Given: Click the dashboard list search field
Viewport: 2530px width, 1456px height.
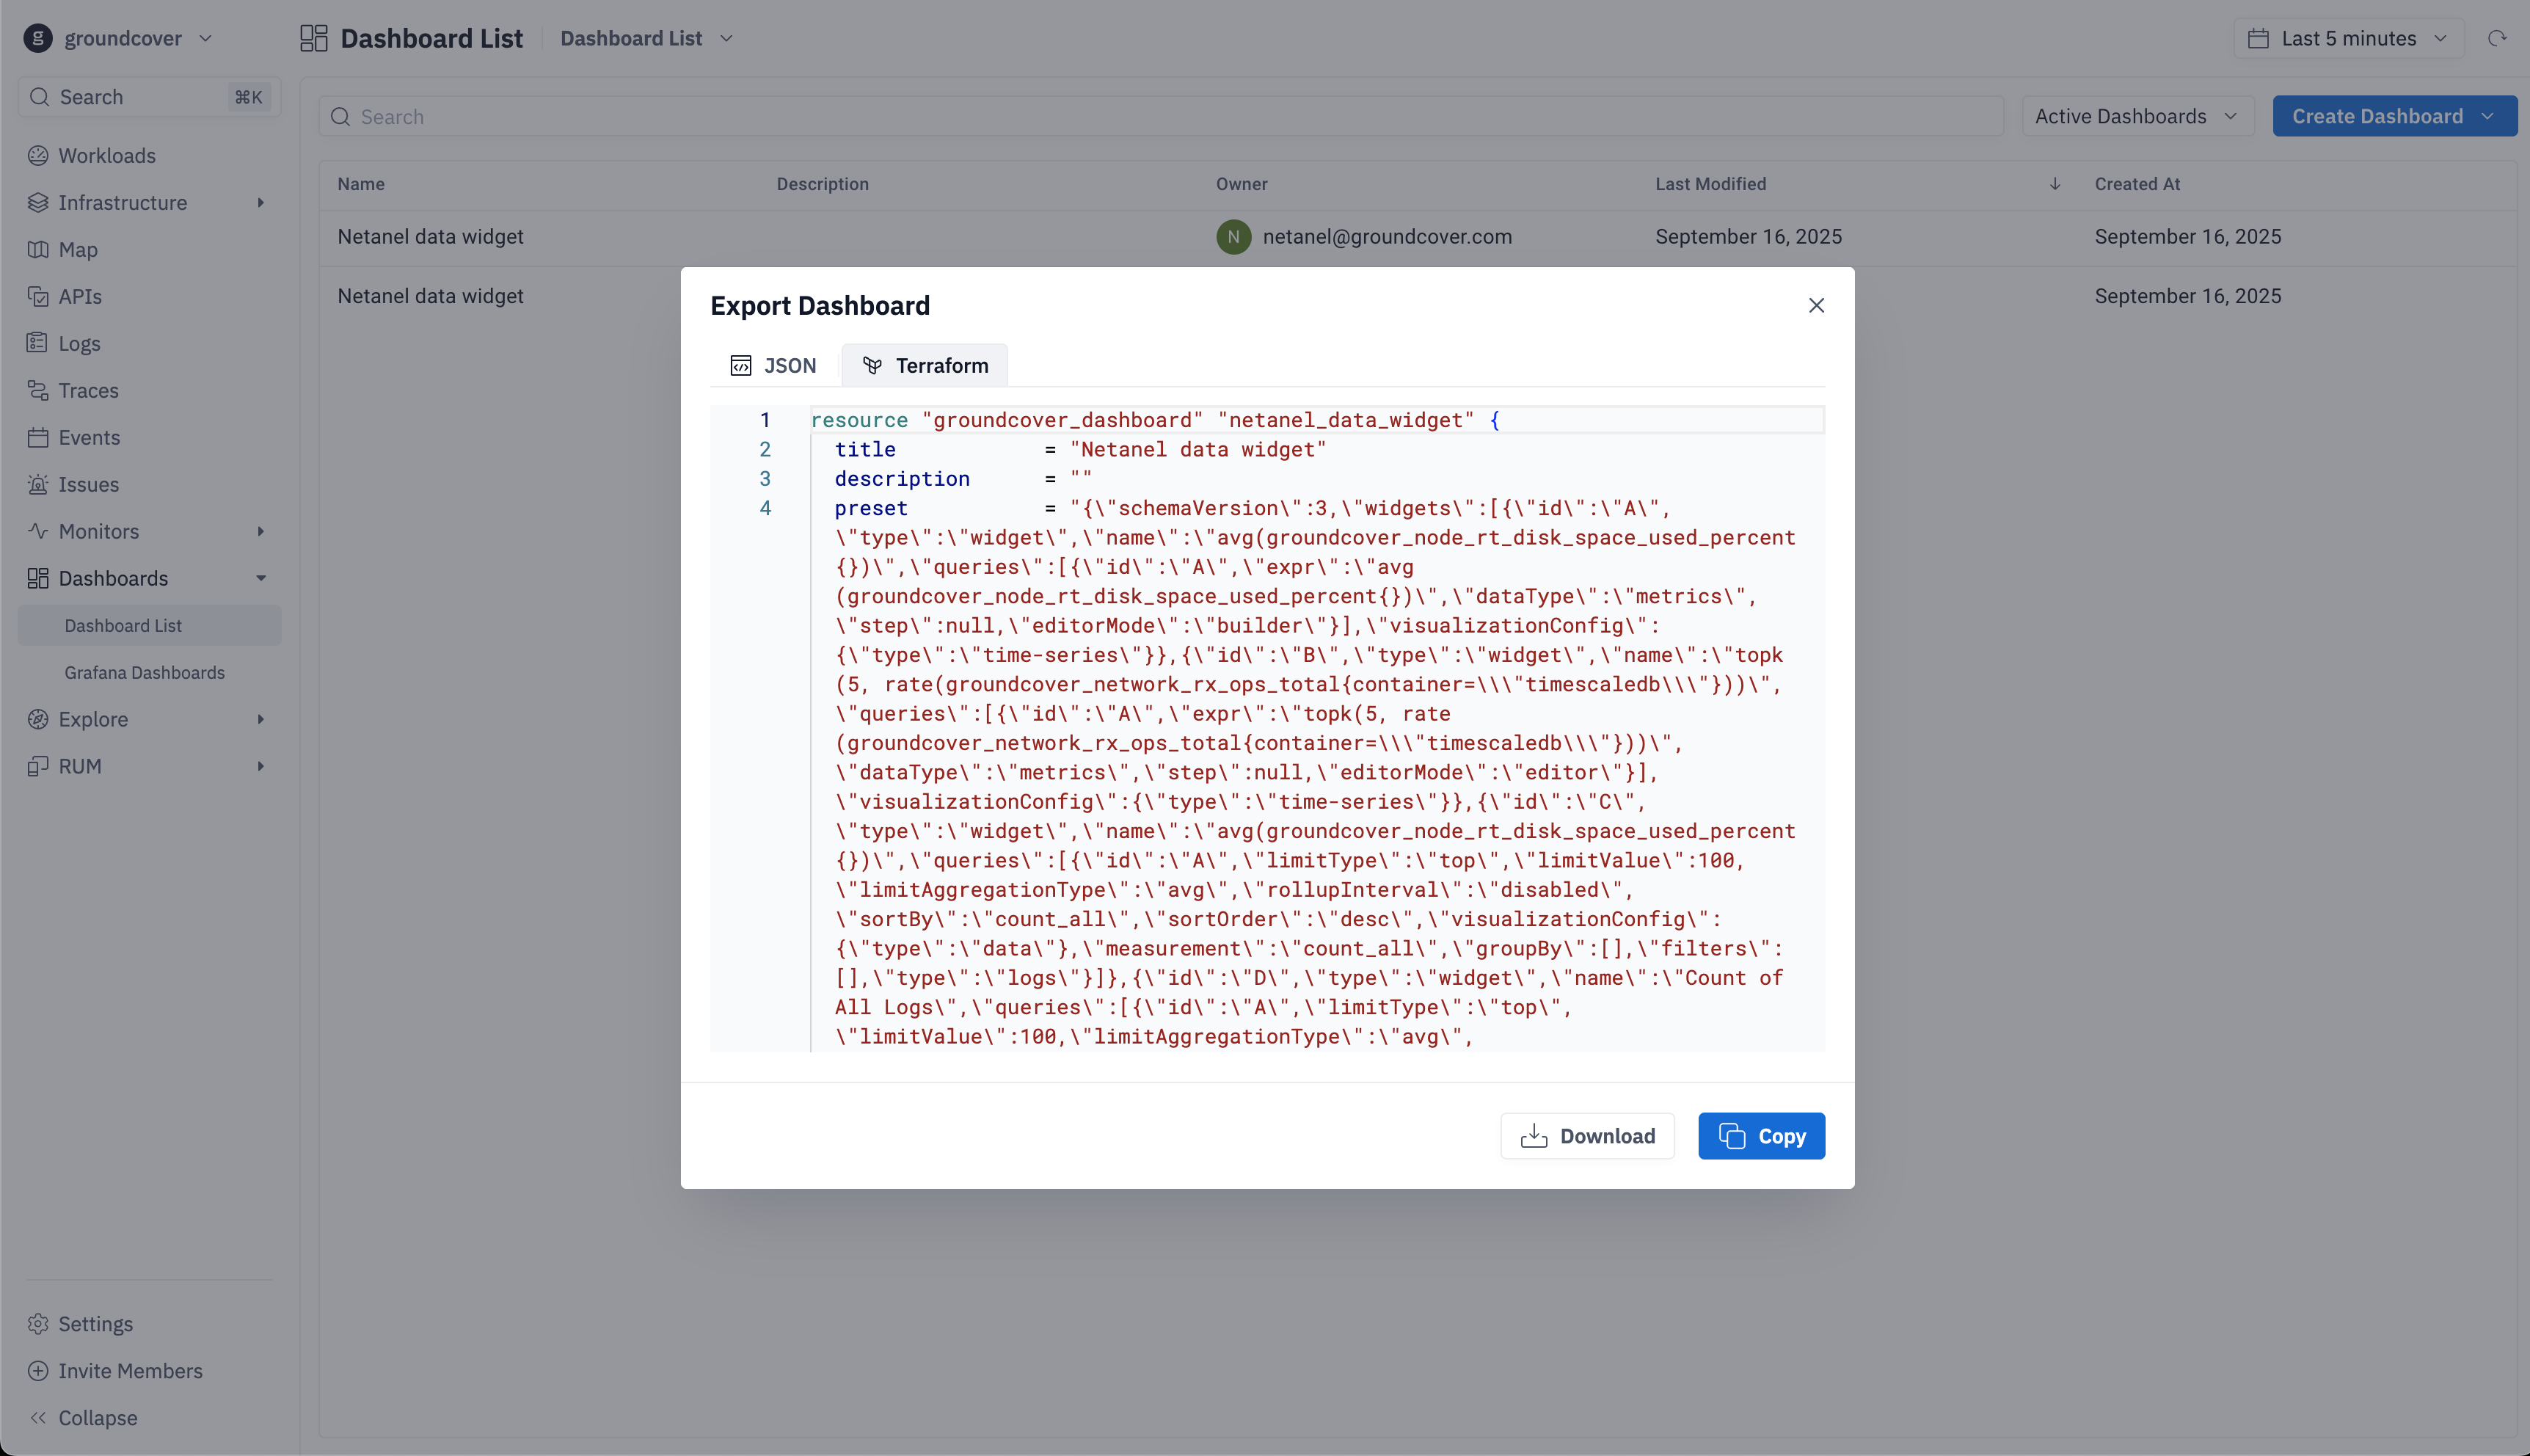Looking at the screenshot, I should click(1159, 117).
